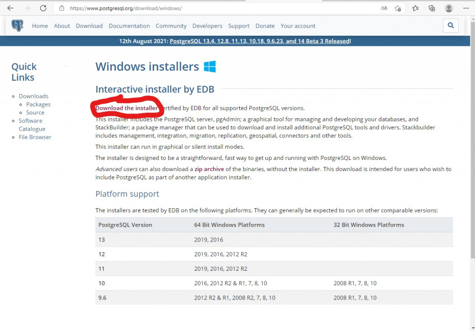Click the scrollbar down arrow

pyautogui.click(x=473, y=328)
